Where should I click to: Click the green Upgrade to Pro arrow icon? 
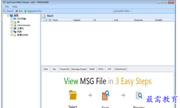coord(25,11)
